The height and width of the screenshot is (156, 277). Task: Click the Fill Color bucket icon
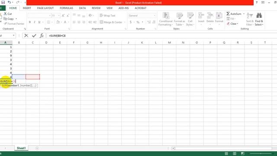pos(58,22)
